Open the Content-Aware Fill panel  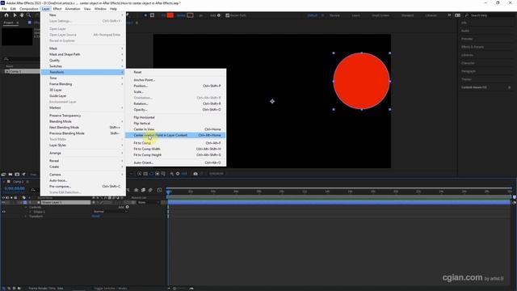coord(474,87)
